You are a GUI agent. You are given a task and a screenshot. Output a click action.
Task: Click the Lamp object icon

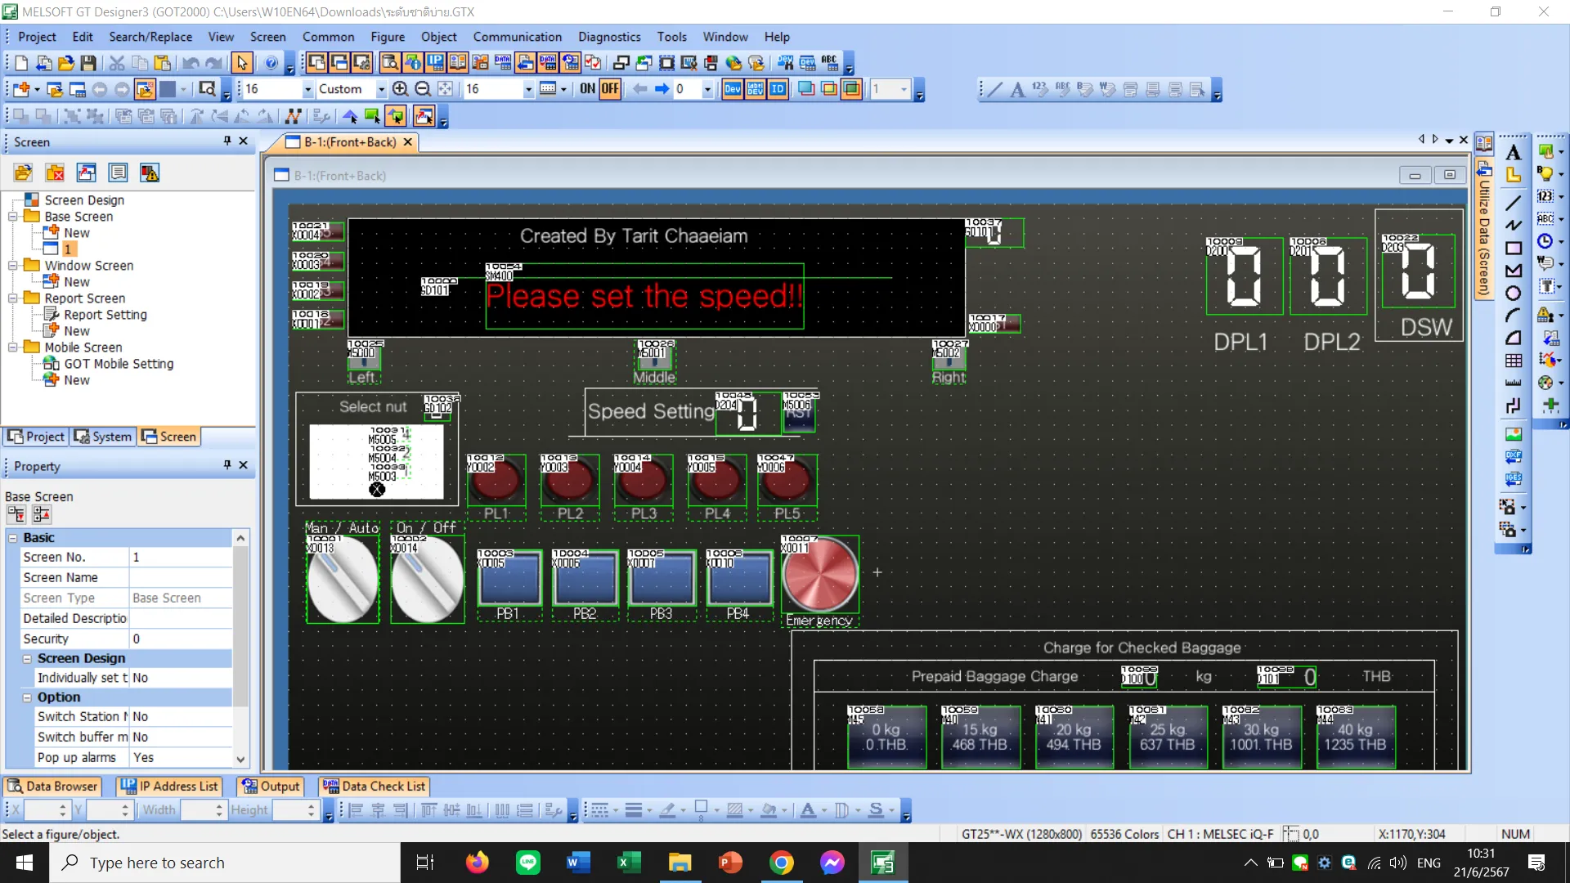point(1545,173)
